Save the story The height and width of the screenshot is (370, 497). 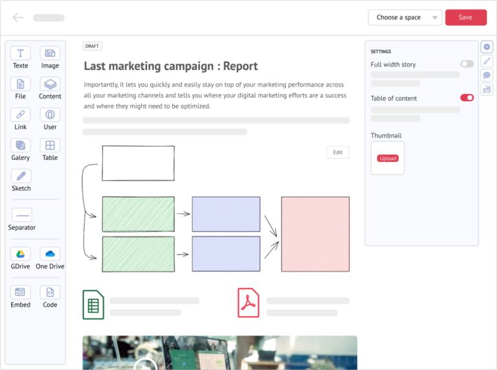pos(466,17)
